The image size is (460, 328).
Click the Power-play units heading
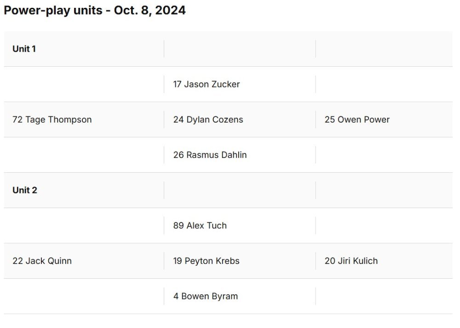(x=94, y=10)
